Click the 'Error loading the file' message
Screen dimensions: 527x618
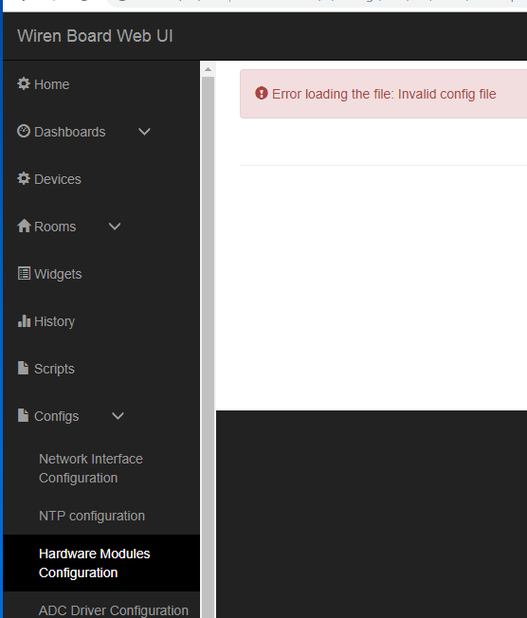click(x=384, y=94)
